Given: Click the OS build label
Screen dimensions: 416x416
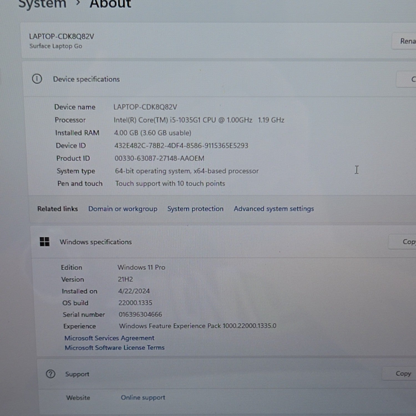Looking at the screenshot, I should 75,303.
